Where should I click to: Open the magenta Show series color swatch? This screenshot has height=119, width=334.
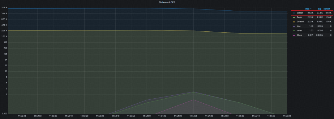[x=294, y=35]
